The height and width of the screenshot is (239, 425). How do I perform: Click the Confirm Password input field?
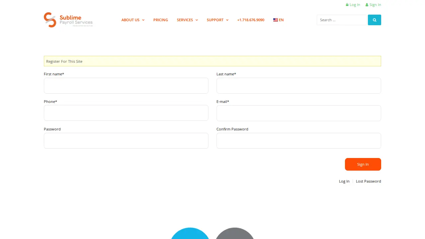click(299, 141)
